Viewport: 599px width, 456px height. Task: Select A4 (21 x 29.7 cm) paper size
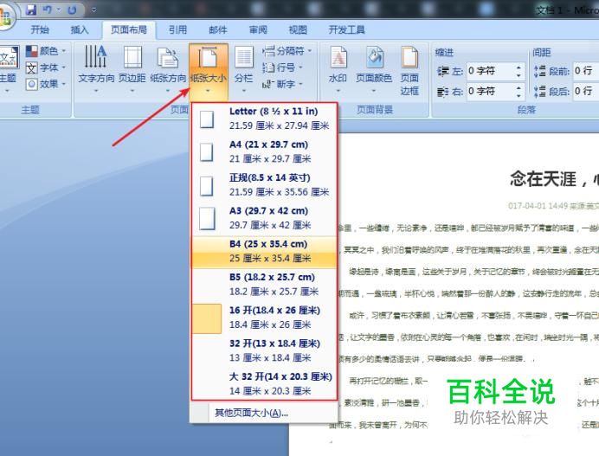click(264, 152)
